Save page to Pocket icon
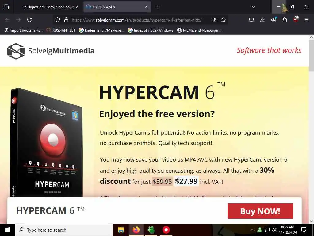The image size is (314, 236). pyautogui.click(x=251, y=20)
